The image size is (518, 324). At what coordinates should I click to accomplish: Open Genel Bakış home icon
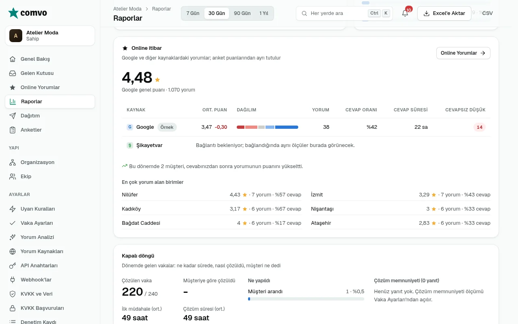(x=13, y=59)
